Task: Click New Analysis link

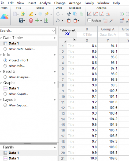Action: coord(20,77)
